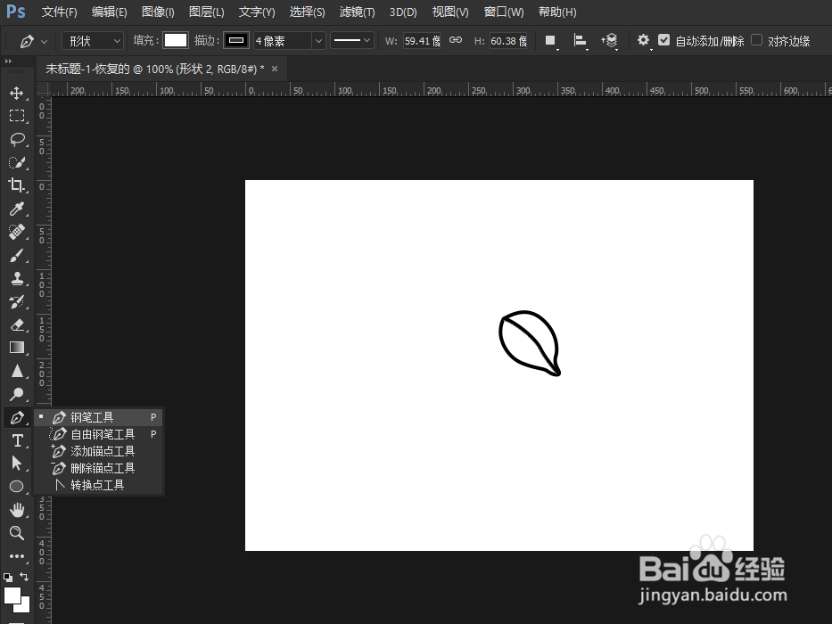Open the 填充 fill color swatch
Image resolution: width=832 pixels, height=624 pixels.
176,40
